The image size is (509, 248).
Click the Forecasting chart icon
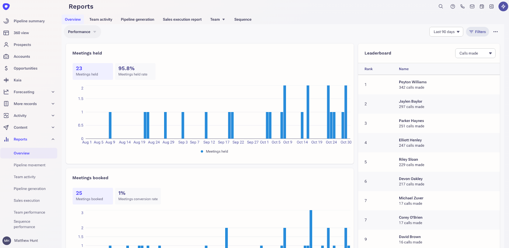pos(6,92)
